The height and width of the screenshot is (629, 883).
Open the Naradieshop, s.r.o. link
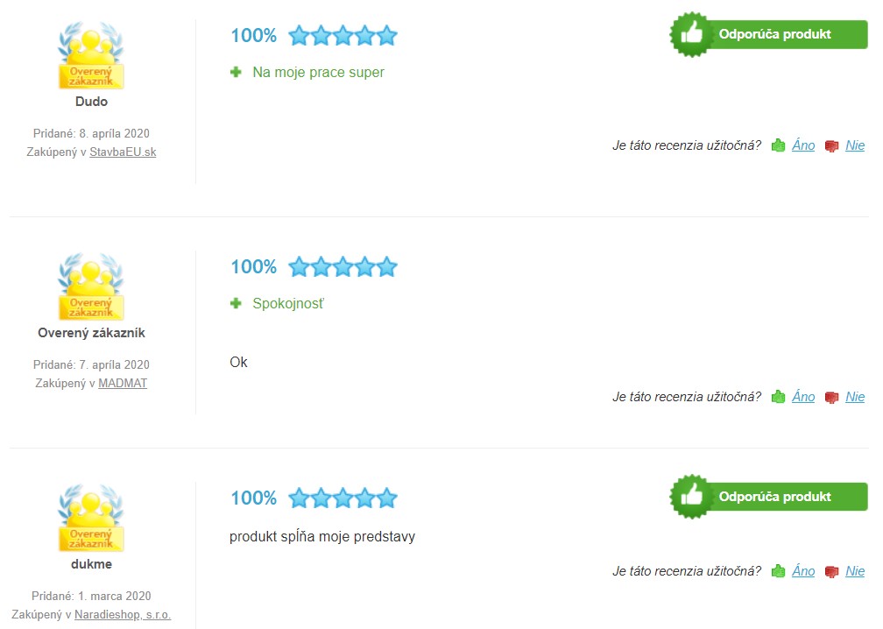(x=123, y=615)
